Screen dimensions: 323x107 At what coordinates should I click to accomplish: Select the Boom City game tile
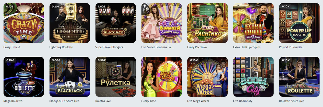[254, 77]
